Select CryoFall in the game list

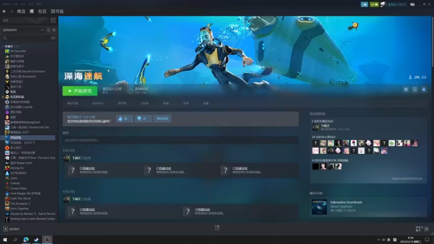[x=21, y=107]
